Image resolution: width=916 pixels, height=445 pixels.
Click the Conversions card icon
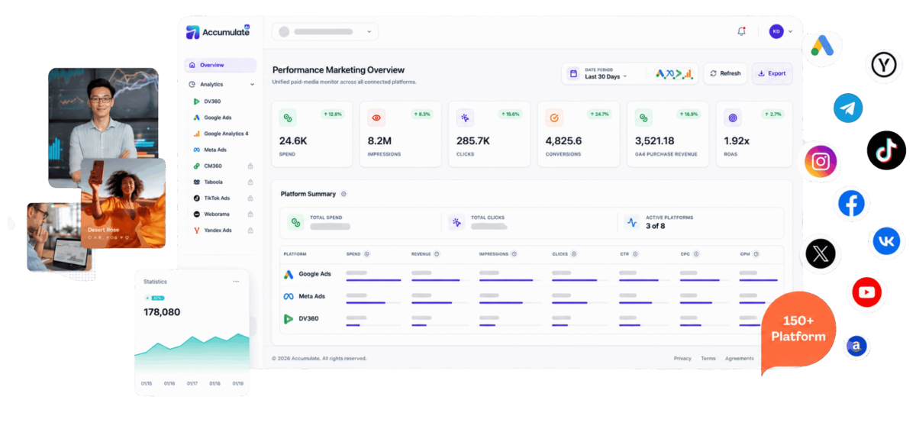point(554,118)
